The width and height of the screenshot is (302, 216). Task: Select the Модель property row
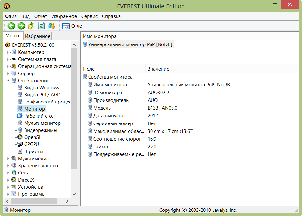pyautogui.click(x=102, y=108)
